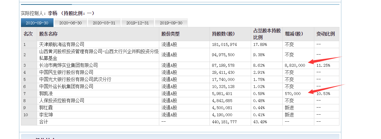
Task: Click shareholder 长治市南烨实业集团有限公司
Action: point(68,65)
